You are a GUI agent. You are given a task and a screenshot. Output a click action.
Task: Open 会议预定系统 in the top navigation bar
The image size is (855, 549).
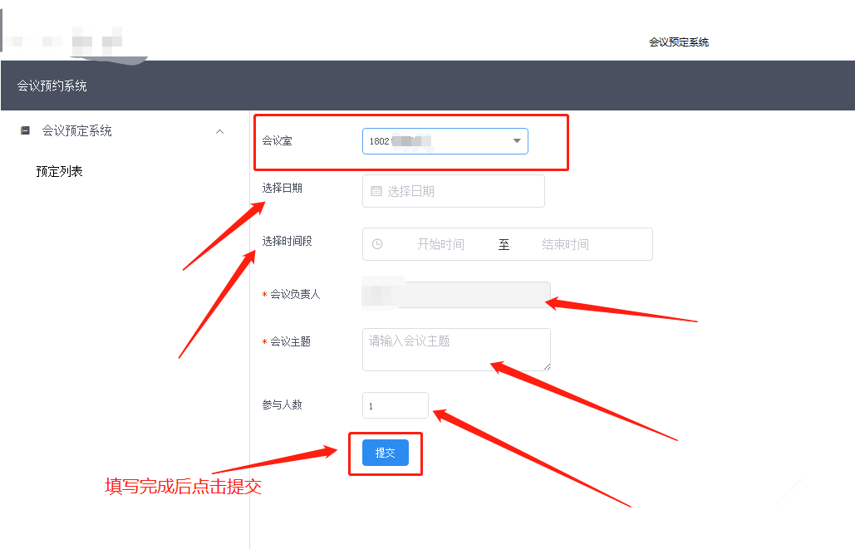point(678,41)
